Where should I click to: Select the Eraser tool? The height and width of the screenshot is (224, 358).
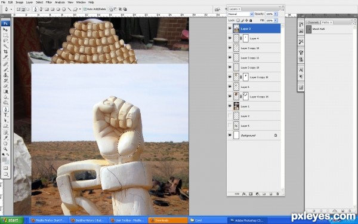click(5, 86)
